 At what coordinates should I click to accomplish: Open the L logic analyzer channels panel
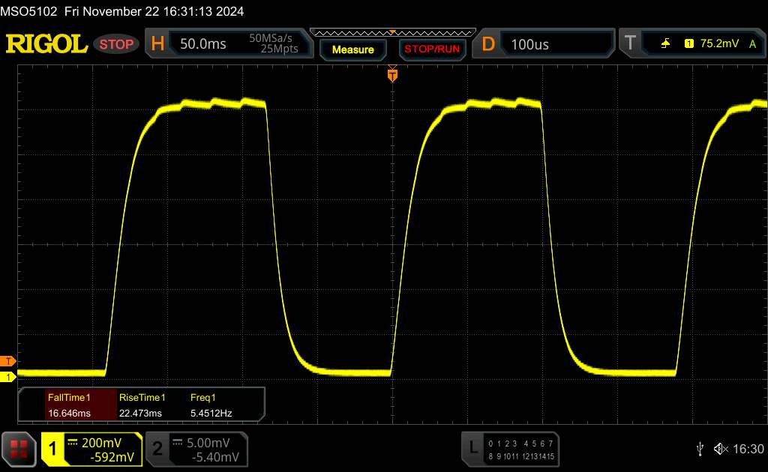coord(510,449)
